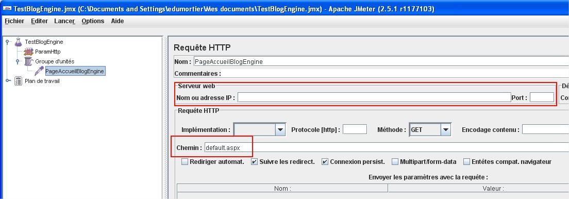Open the Lancer menu
The width and height of the screenshot is (569, 199).
64,21
